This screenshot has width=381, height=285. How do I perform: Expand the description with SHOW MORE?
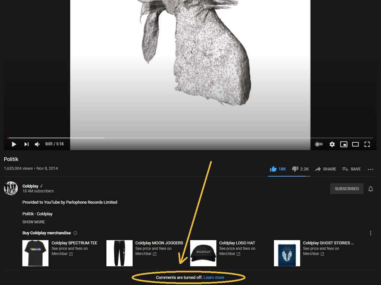coord(34,222)
